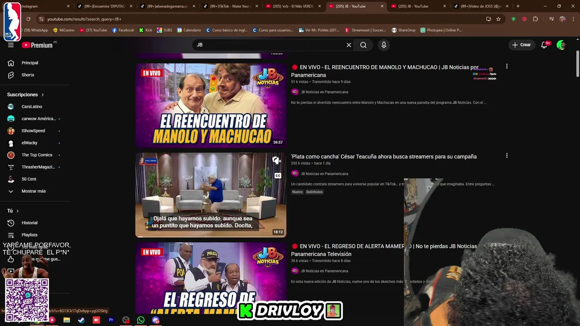Open the ShareDrop bookmark

(403, 30)
